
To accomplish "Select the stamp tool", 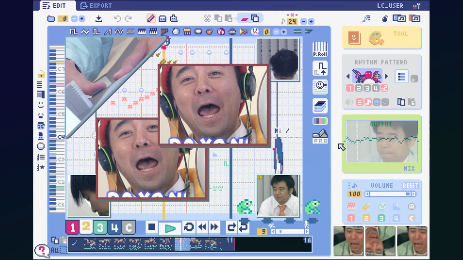I will pyautogui.click(x=174, y=19).
